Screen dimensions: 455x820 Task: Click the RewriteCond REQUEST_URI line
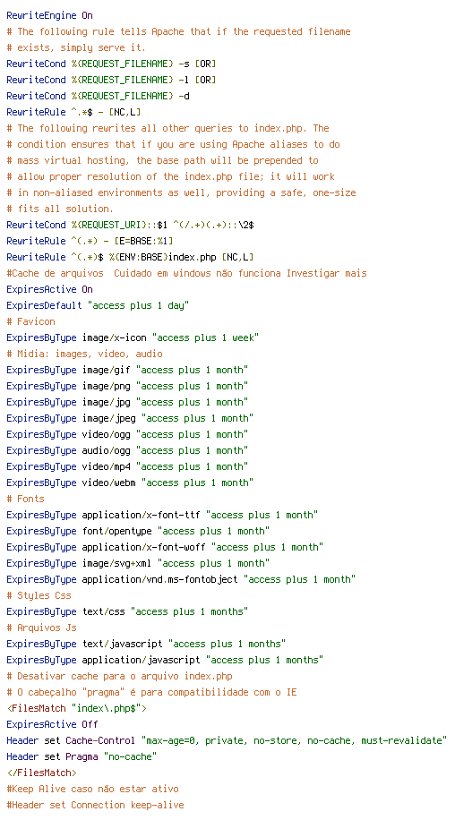click(x=130, y=225)
